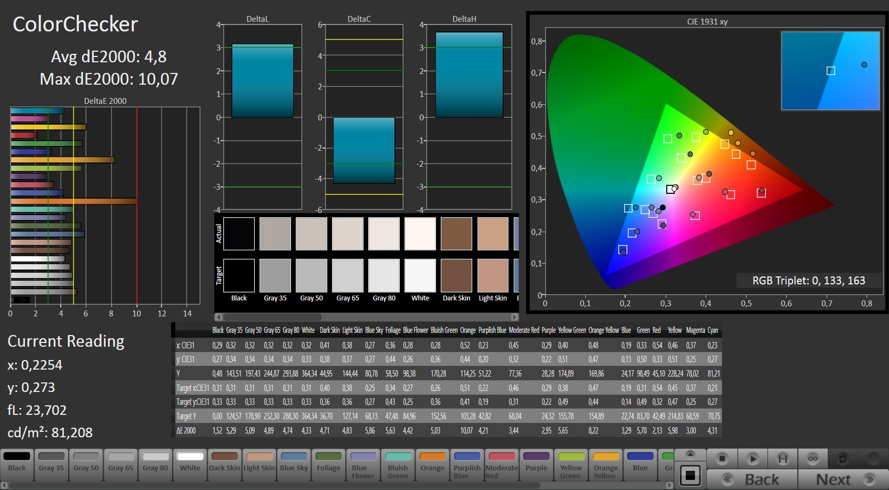Expand the panel with the up arrow
The image size is (889, 490).
(x=690, y=454)
